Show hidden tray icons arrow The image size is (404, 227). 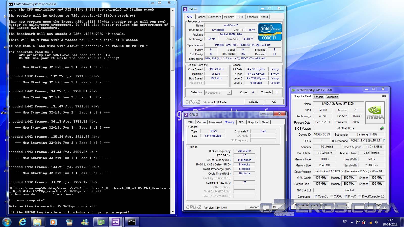tap(352, 222)
